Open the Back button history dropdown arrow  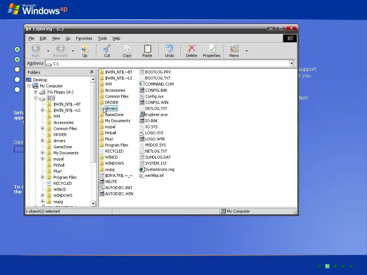tap(48, 51)
